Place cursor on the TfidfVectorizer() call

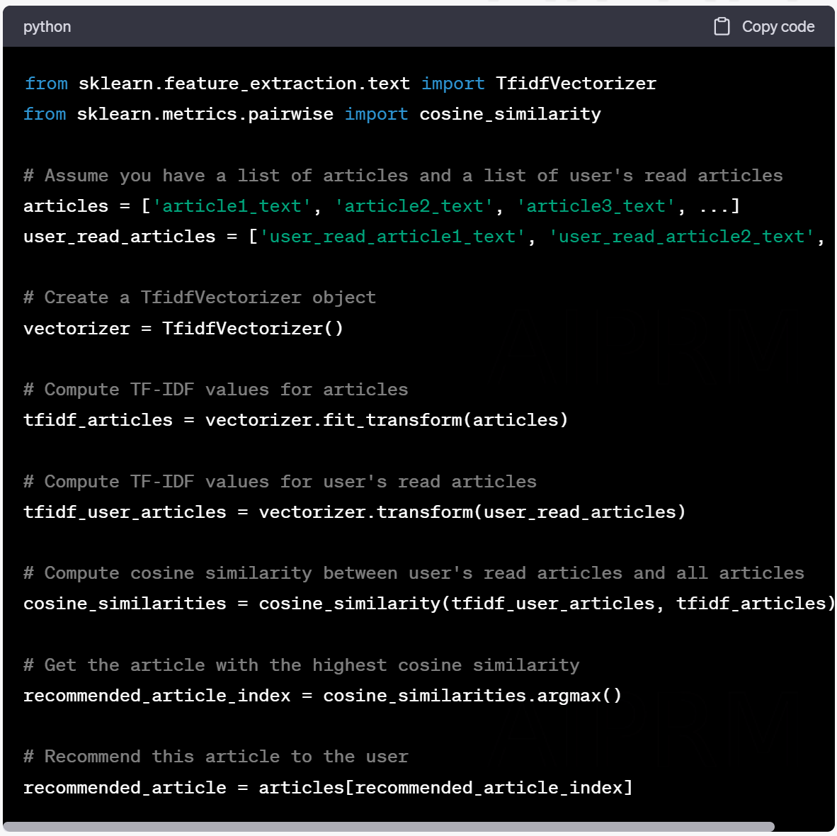pyautogui.click(x=253, y=329)
